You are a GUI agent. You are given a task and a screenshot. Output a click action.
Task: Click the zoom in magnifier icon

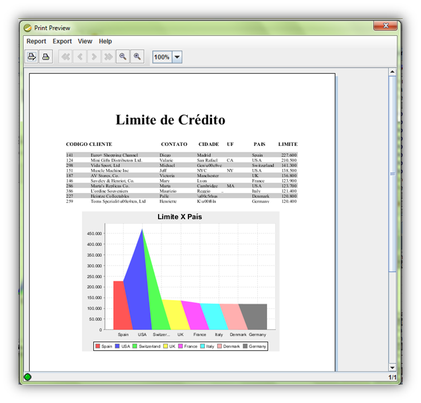pos(137,57)
